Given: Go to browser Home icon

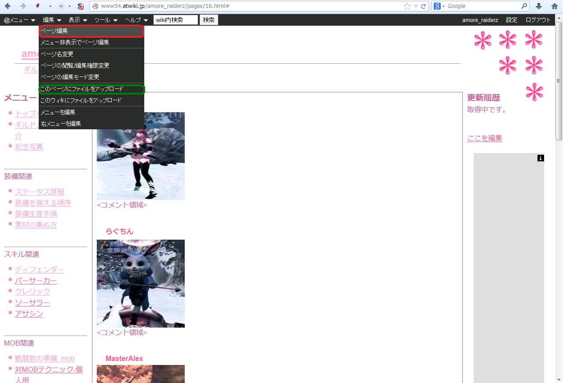Looking at the screenshot, I should (x=554, y=6).
